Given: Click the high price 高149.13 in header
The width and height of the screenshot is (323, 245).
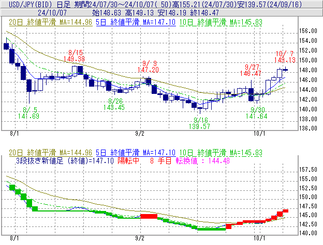Looking at the screenshot, I should [139, 13].
